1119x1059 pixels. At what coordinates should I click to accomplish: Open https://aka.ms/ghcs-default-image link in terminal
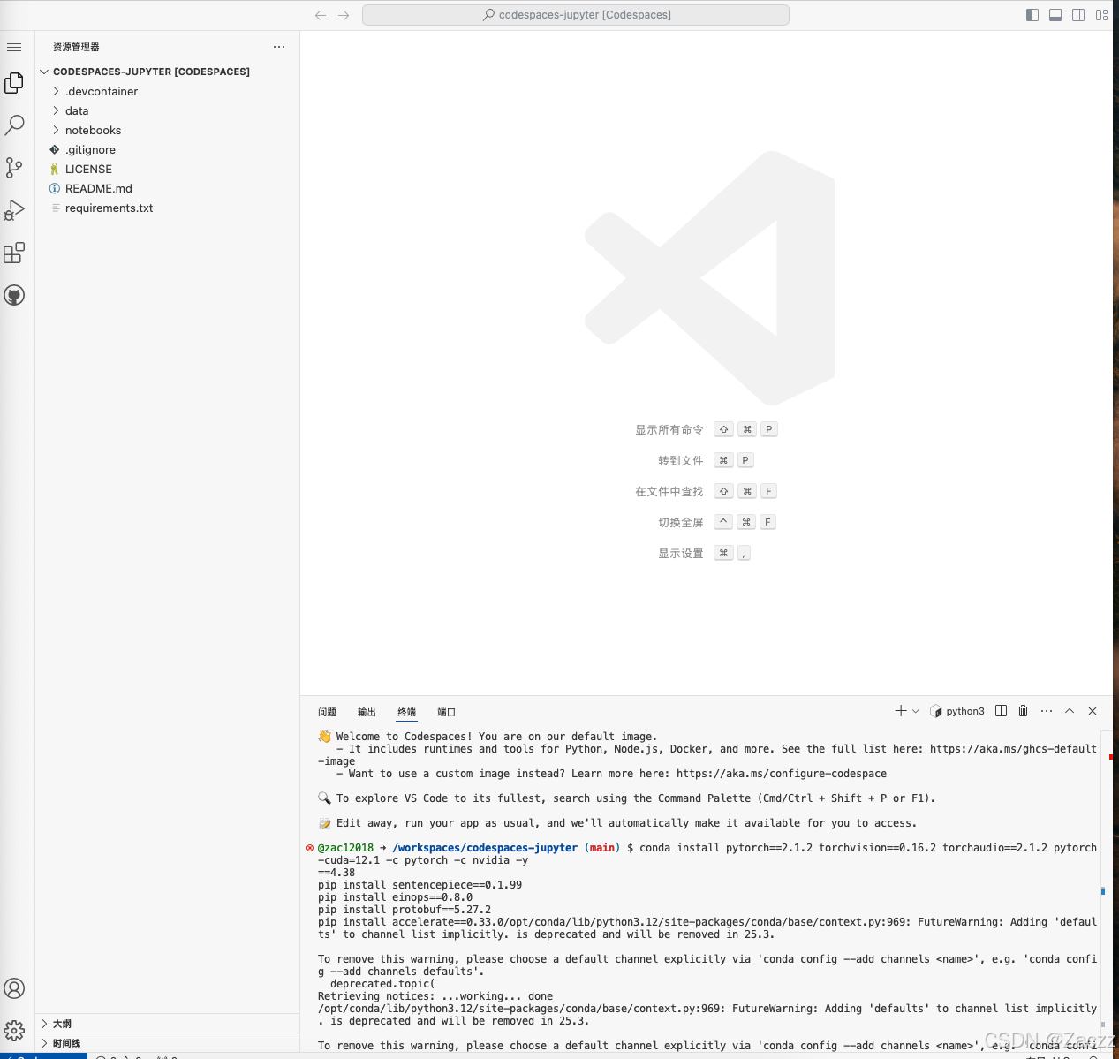coord(1013,749)
